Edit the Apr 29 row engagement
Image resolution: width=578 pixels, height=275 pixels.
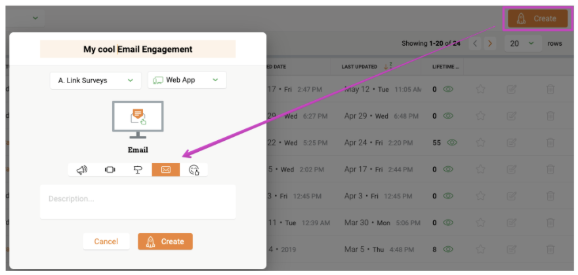pyautogui.click(x=511, y=116)
